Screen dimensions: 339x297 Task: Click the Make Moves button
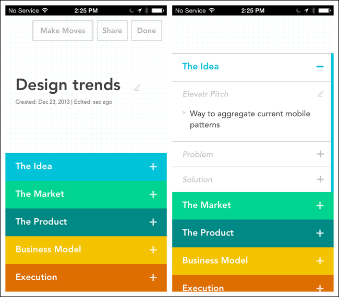click(x=63, y=30)
